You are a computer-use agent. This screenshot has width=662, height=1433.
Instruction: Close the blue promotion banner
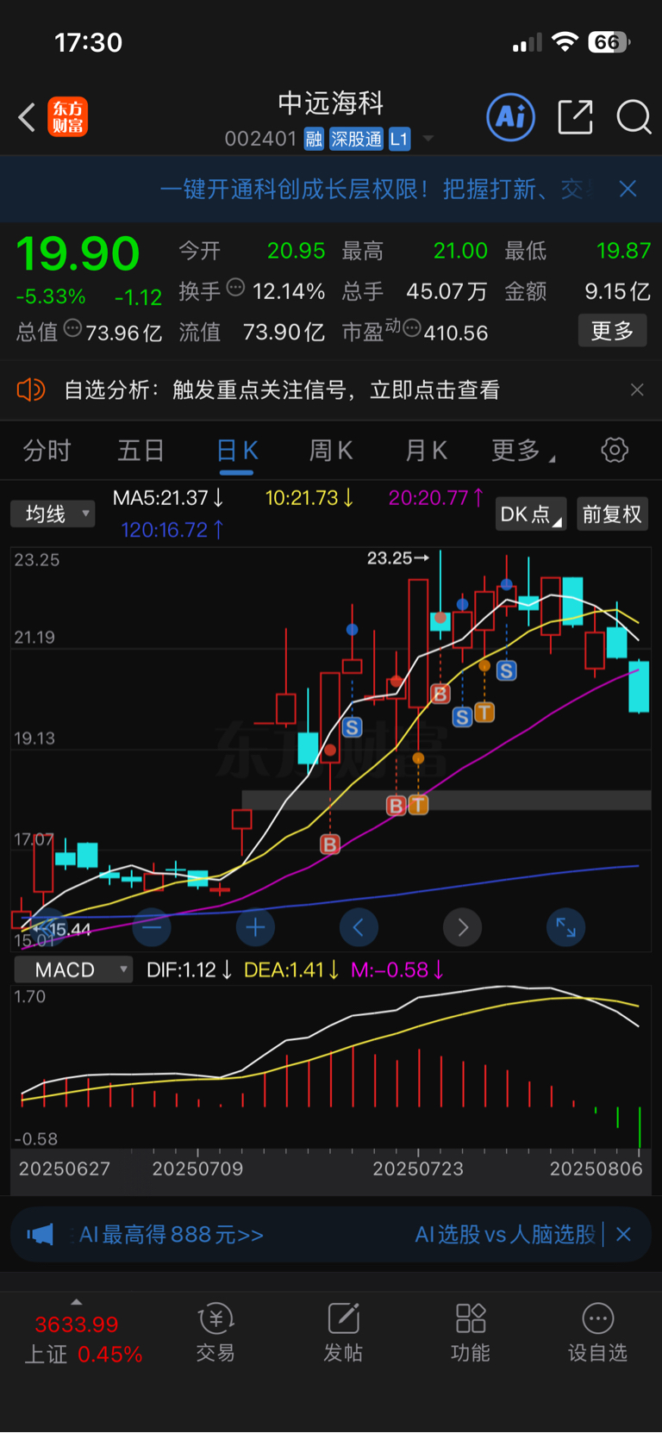628,189
